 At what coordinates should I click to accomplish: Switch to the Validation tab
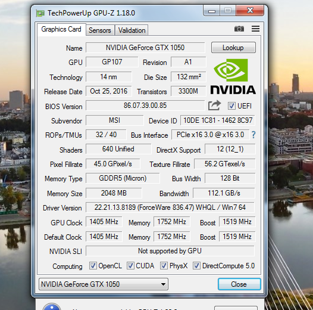(x=132, y=30)
